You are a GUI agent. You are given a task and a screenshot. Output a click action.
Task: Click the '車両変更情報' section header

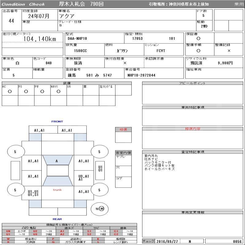193,212
